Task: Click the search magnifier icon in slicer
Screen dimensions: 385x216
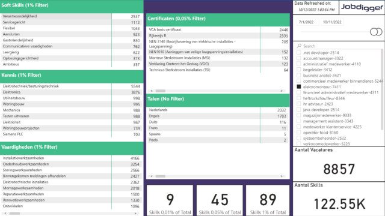Action: [x=299, y=46]
